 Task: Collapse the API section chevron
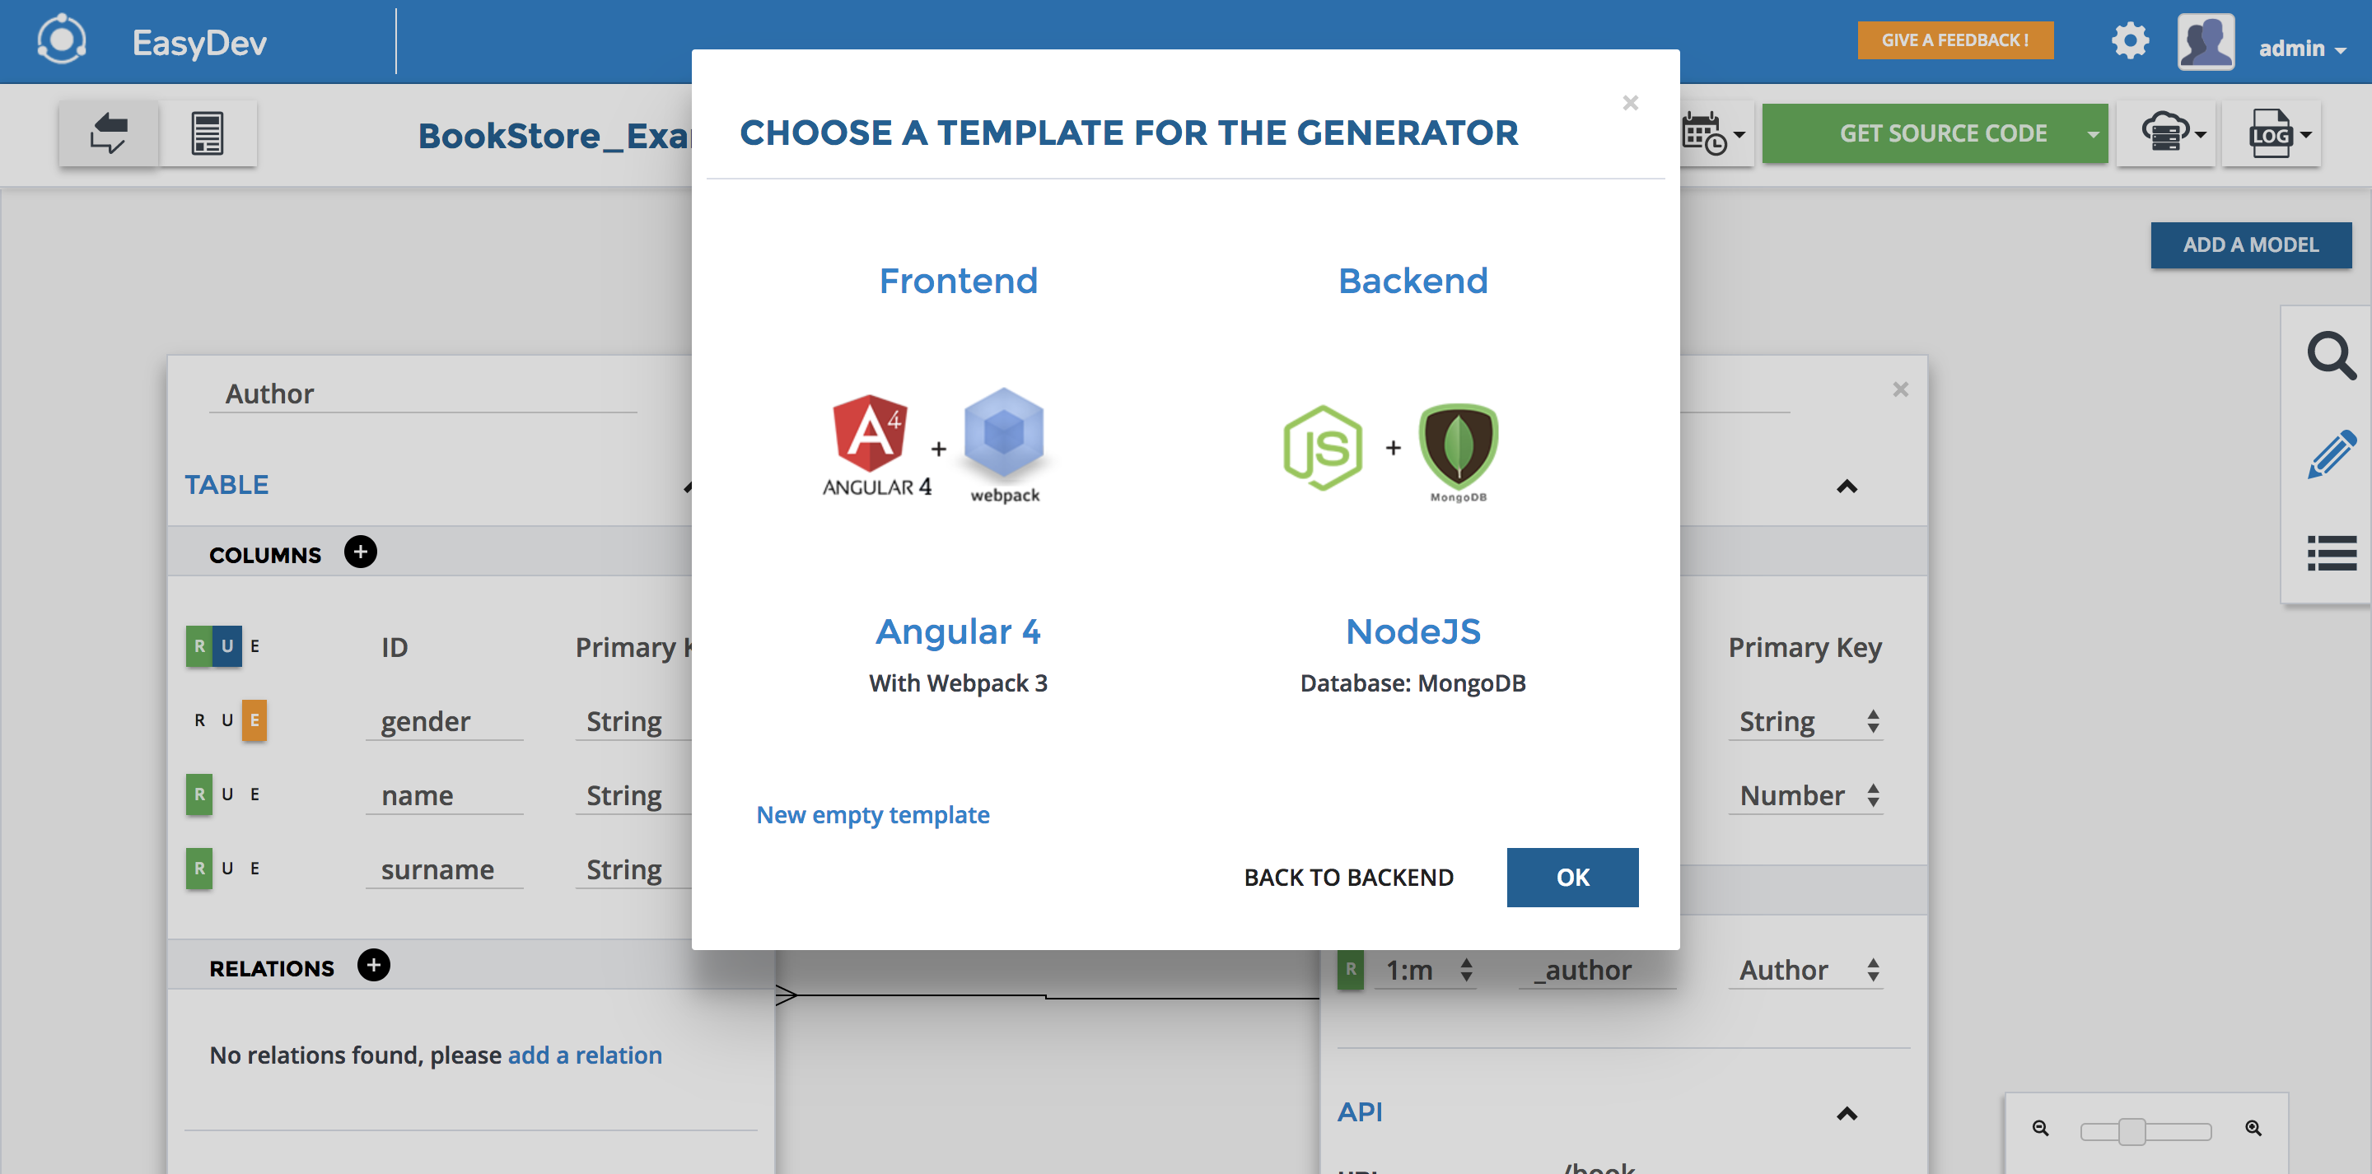pos(1847,1114)
